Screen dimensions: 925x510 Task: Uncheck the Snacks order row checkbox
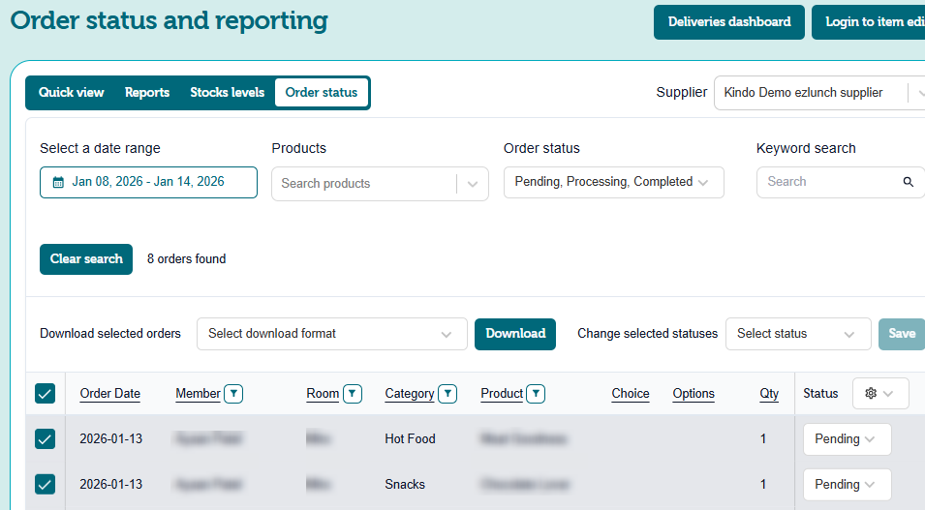tap(45, 484)
